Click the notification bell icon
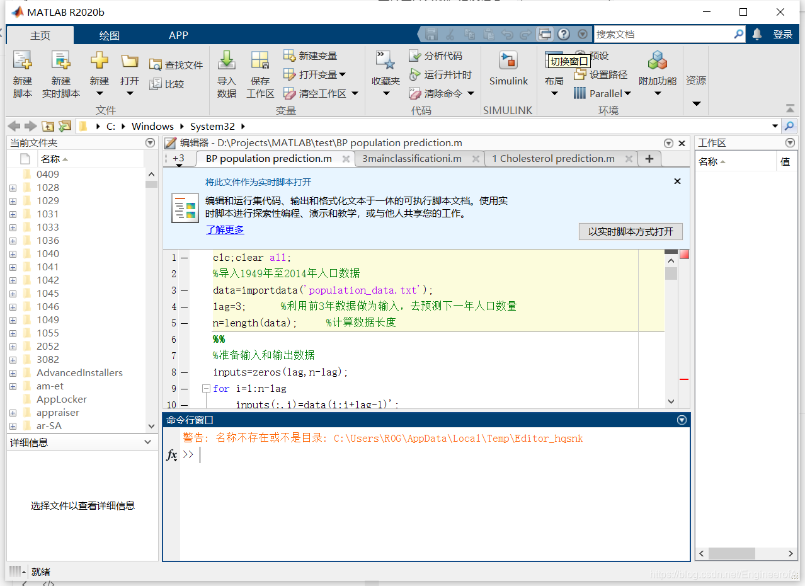This screenshot has height=586, width=805. pyautogui.click(x=757, y=34)
